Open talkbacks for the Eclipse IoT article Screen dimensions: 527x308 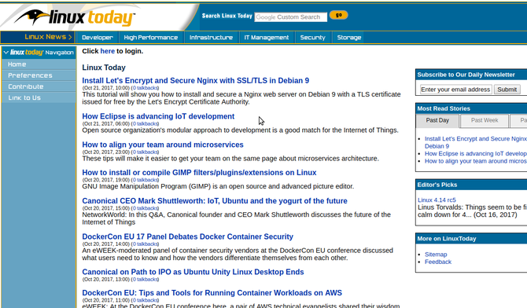pyautogui.click(x=145, y=124)
